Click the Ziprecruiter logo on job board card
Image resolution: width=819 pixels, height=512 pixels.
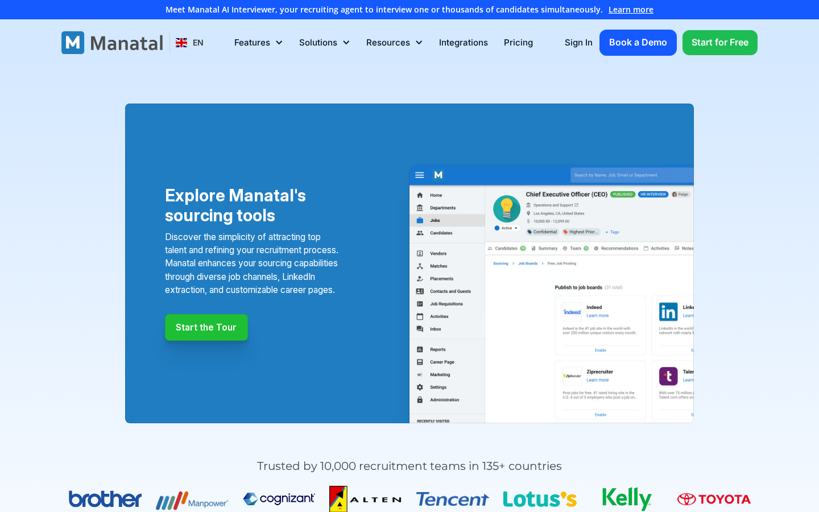[x=572, y=376]
